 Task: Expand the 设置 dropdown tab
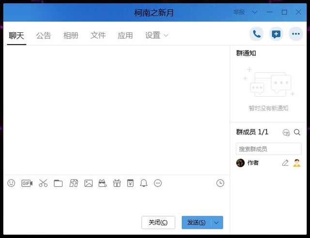point(157,35)
